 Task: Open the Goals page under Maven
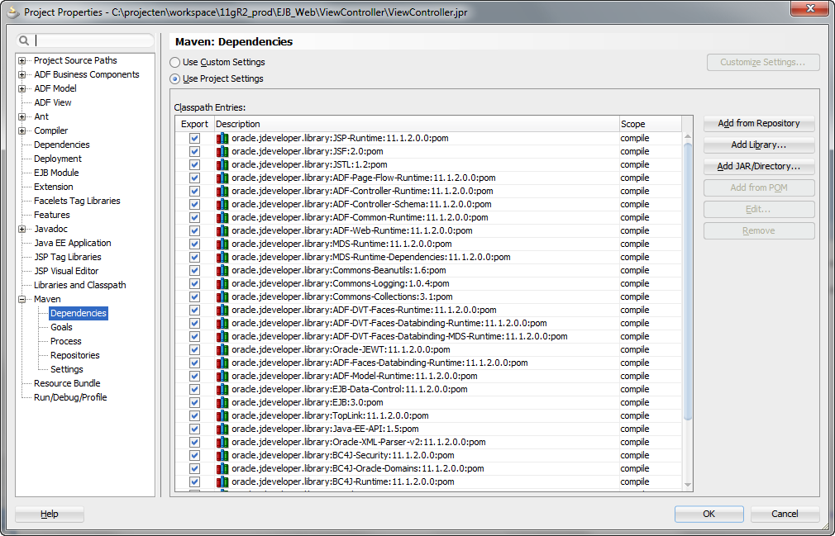point(61,327)
